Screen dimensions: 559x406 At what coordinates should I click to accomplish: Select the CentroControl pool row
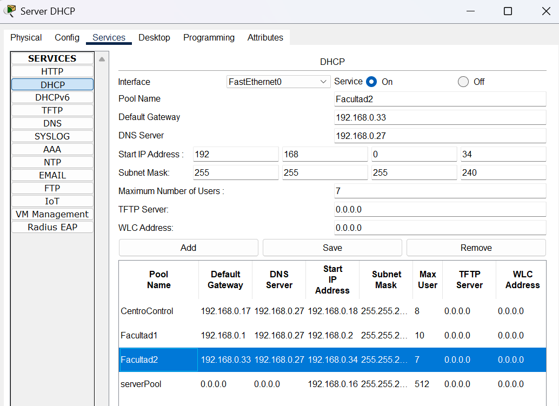pyautogui.click(x=332, y=311)
